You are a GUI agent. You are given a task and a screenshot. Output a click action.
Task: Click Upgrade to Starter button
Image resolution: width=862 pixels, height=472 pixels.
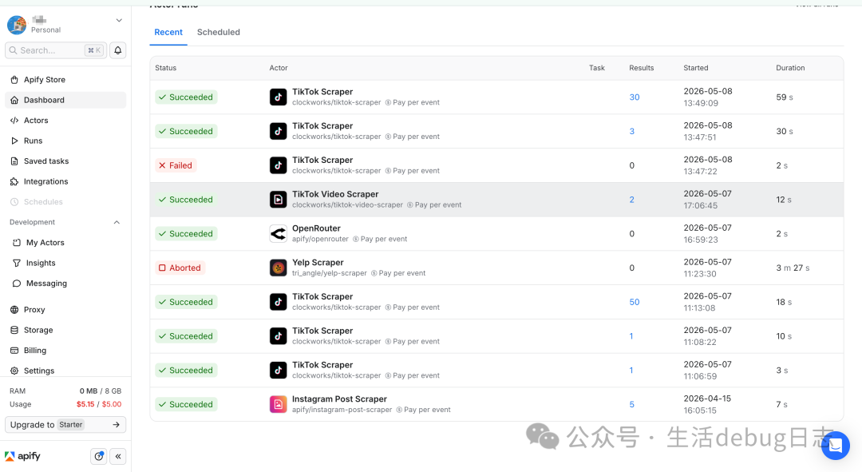pos(65,425)
